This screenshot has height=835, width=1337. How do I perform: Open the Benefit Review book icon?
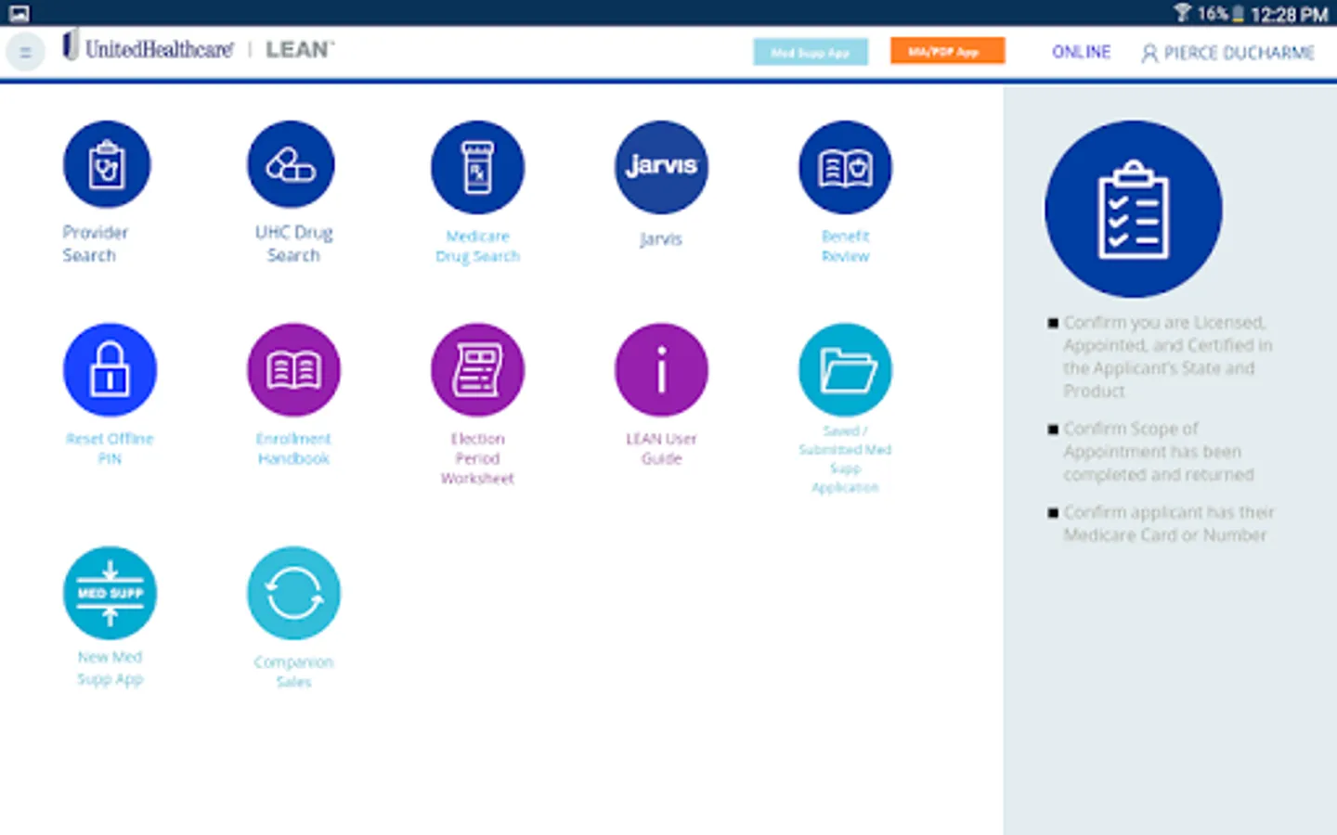click(845, 167)
